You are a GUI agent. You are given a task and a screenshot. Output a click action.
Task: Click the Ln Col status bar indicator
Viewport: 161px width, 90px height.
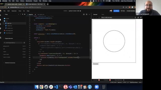click(113, 82)
